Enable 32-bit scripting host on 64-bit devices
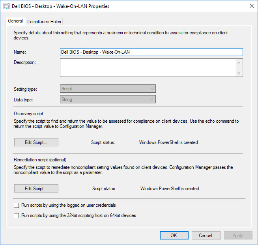 16,215
